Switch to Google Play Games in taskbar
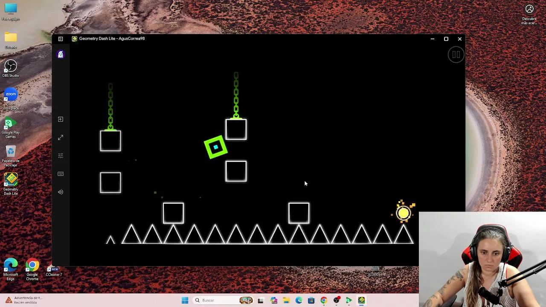 point(349,300)
